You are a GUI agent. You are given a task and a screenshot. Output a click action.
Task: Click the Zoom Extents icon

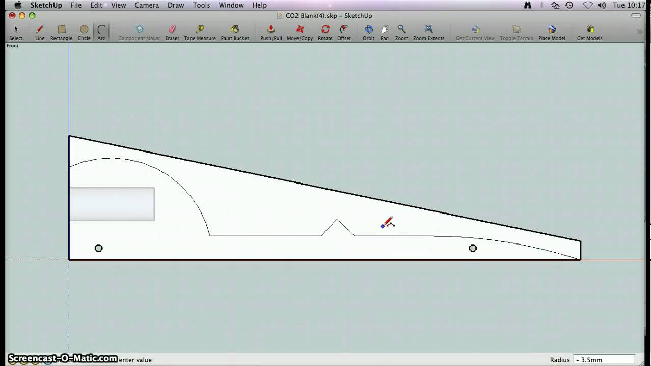point(428,29)
